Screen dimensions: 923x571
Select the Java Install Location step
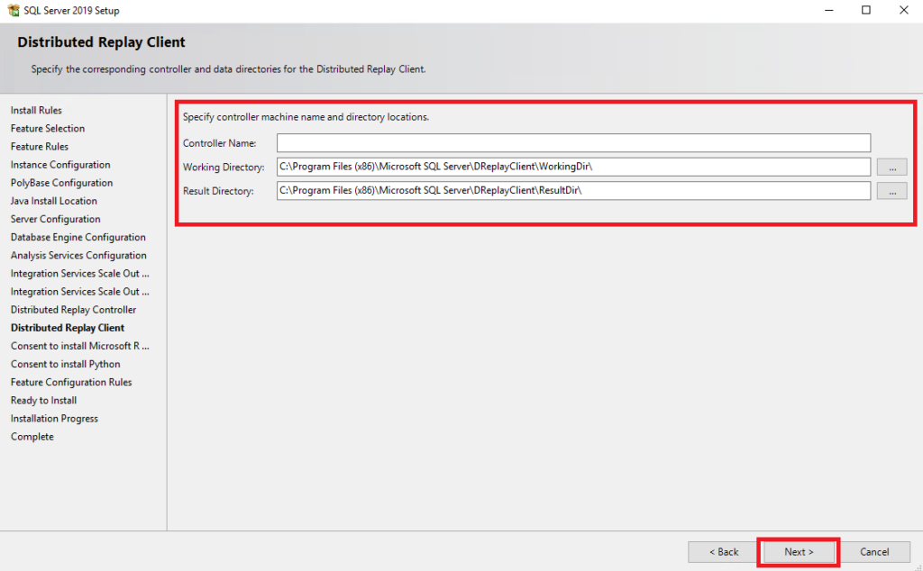(x=53, y=201)
